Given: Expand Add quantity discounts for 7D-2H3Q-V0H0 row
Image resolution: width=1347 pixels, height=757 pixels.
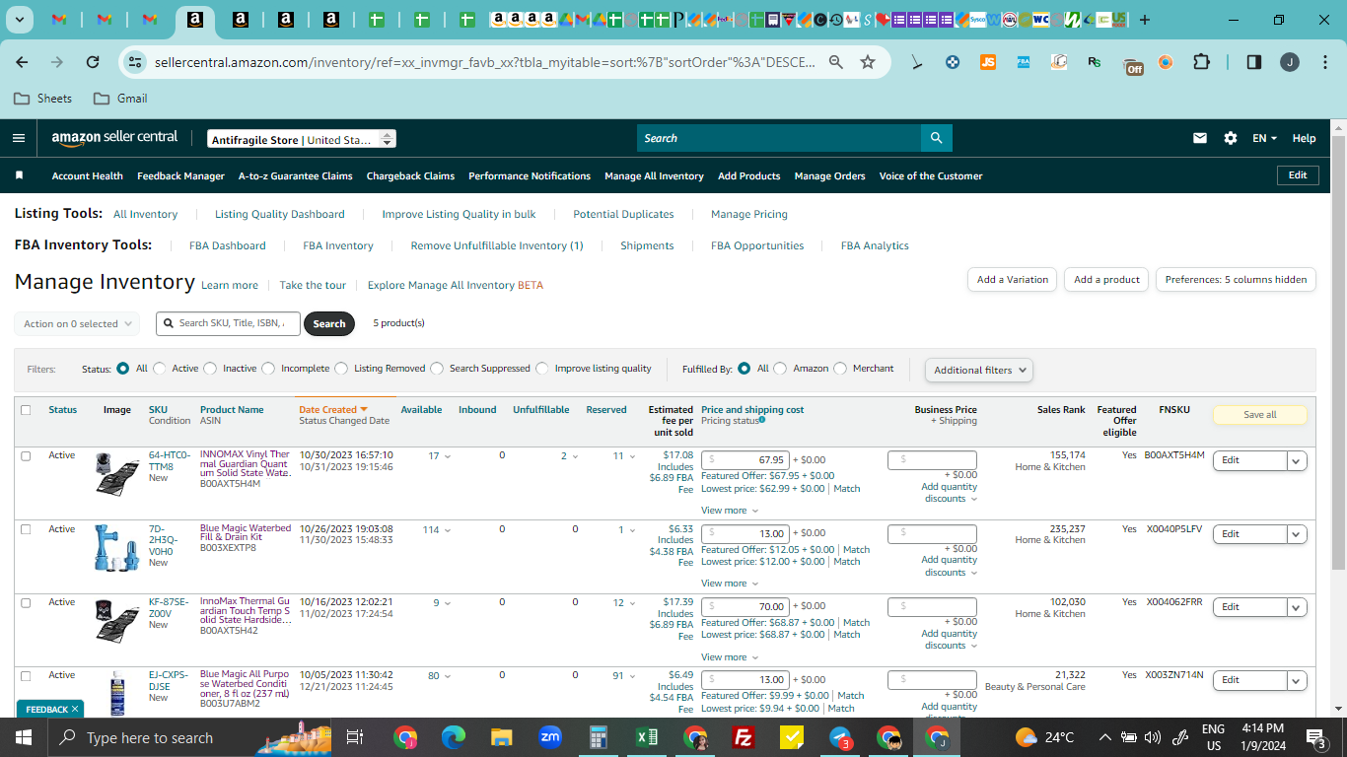Looking at the screenshot, I should click(949, 566).
